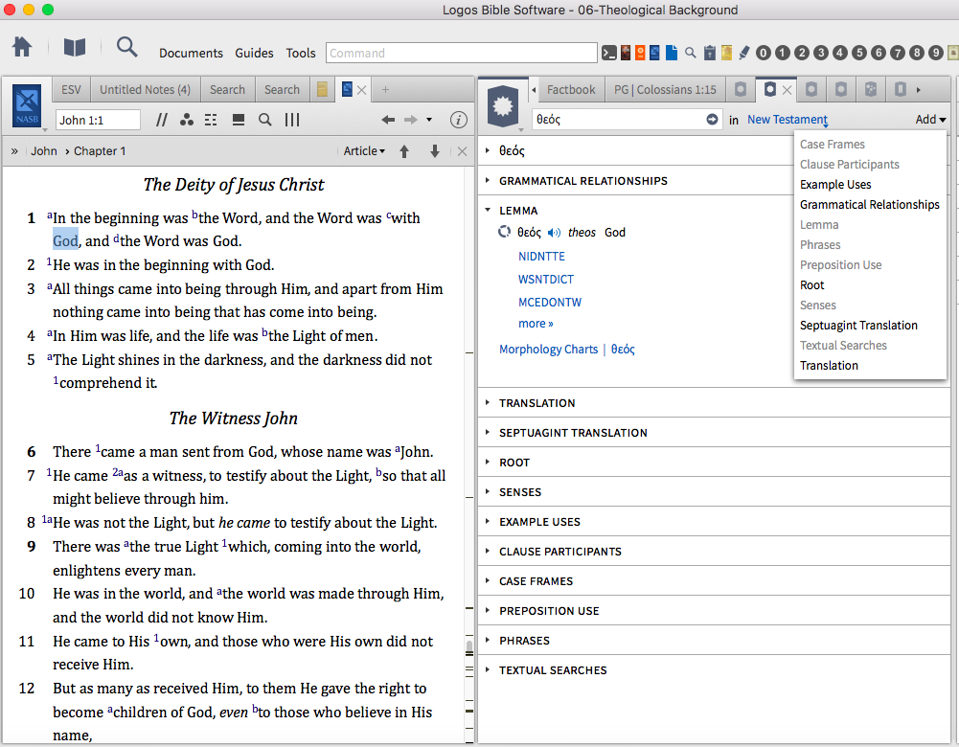The height and width of the screenshot is (747, 959).
Task: Change the New Testament search range
Action: [x=788, y=120]
